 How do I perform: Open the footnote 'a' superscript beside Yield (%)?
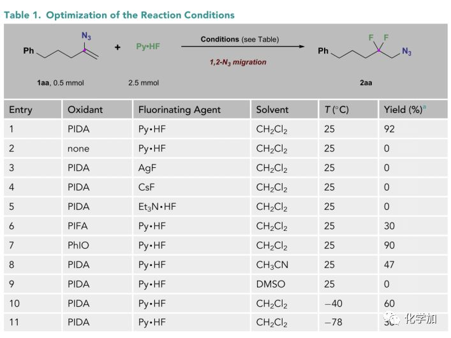425,108
